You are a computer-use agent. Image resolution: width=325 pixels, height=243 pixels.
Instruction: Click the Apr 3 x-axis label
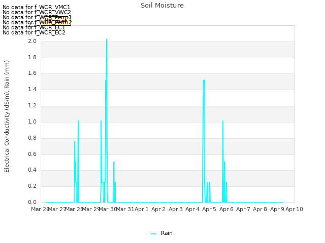[x=176, y=209]
